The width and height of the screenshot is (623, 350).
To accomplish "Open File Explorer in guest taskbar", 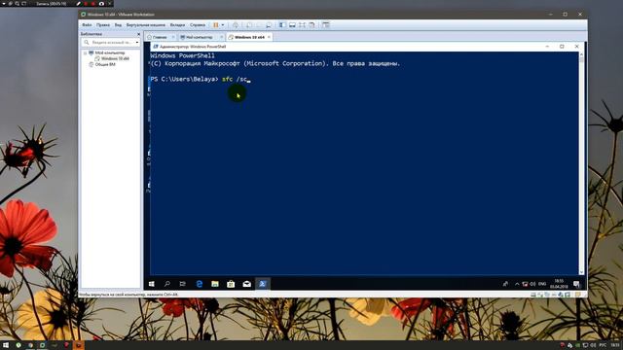I will (x=215, y=284).
